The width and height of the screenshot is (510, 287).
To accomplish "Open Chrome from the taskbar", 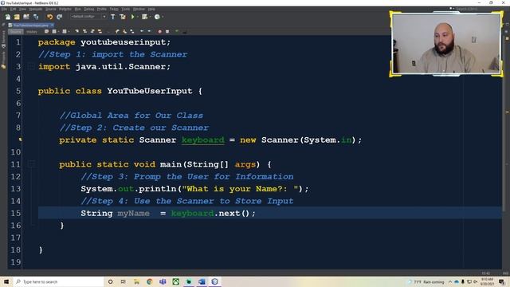I will (x=149, y=281).
